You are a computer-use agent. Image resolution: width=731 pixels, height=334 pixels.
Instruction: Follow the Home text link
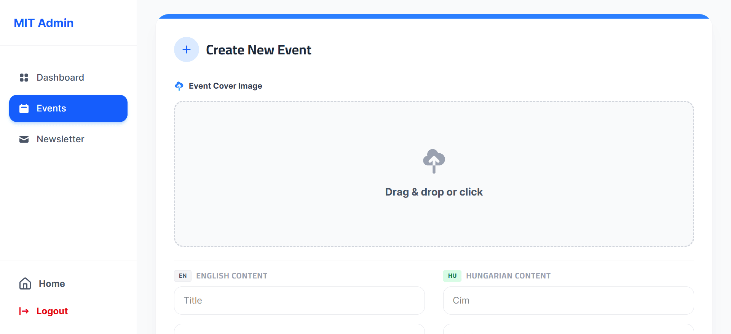coord(52,284)
